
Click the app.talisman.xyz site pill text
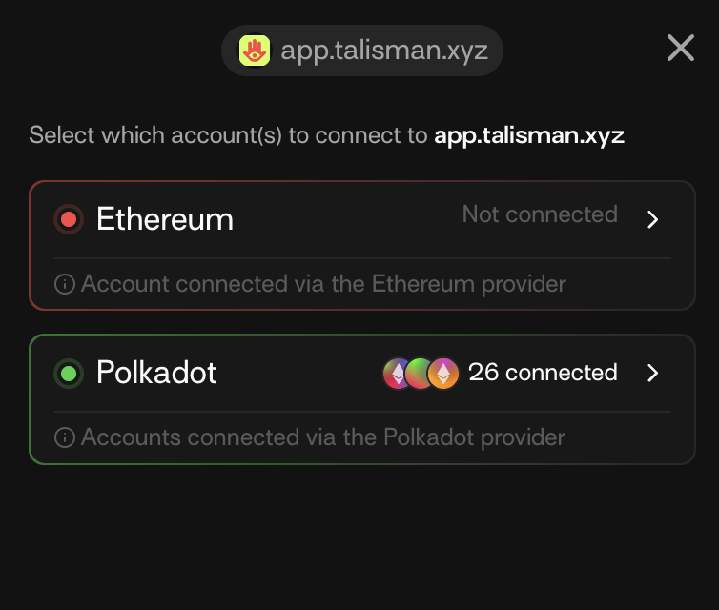384,51
